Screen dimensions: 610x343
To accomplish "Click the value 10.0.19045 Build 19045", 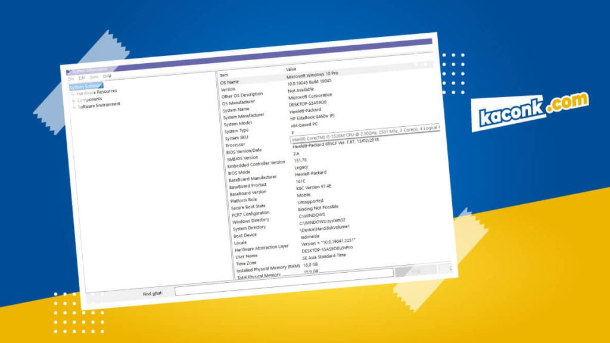I will [310, 82].
